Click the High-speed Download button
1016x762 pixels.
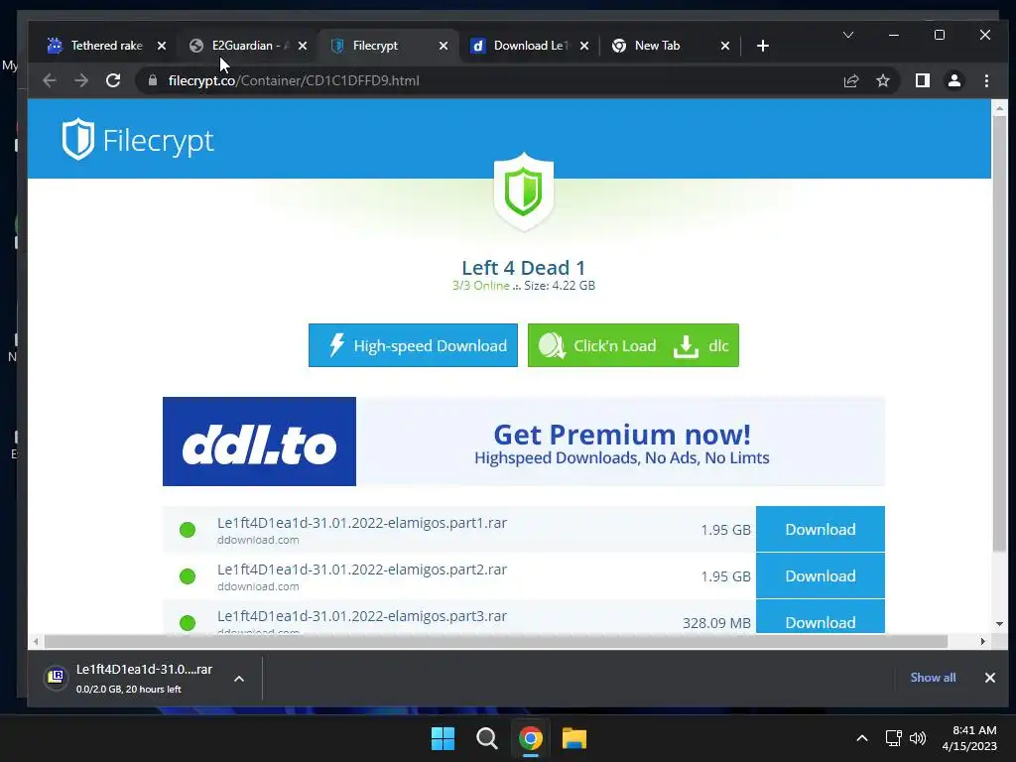[x=413, y=345]
